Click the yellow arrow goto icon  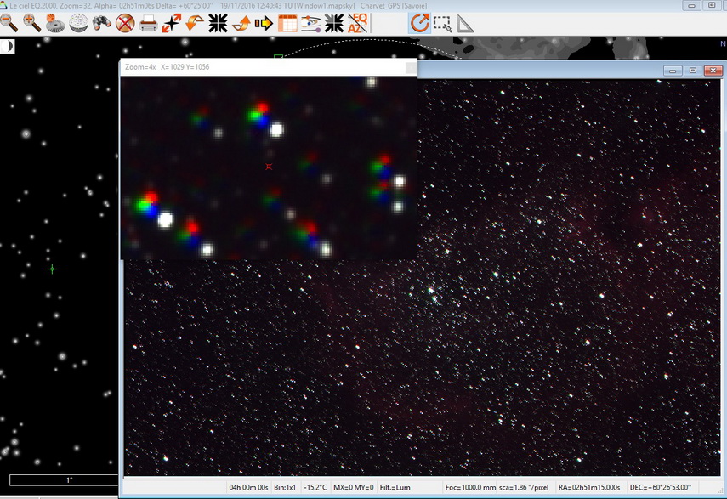[264, 23]
